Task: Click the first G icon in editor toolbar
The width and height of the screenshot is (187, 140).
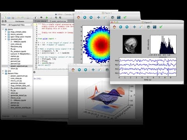Action: pyautogui.click(x=56, y=17)
